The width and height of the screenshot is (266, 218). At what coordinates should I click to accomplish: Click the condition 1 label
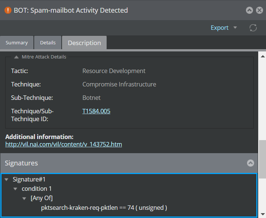tap(37, 189)
